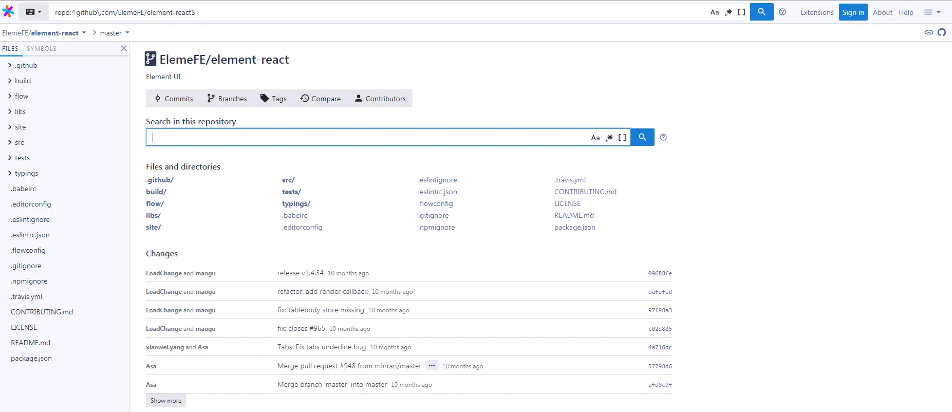Expand merge pull request #948 message ellipsis
This screenshot has width=952, height=412.
click(432, 365)
